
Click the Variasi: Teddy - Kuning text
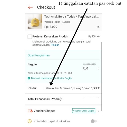pos(57,22)
